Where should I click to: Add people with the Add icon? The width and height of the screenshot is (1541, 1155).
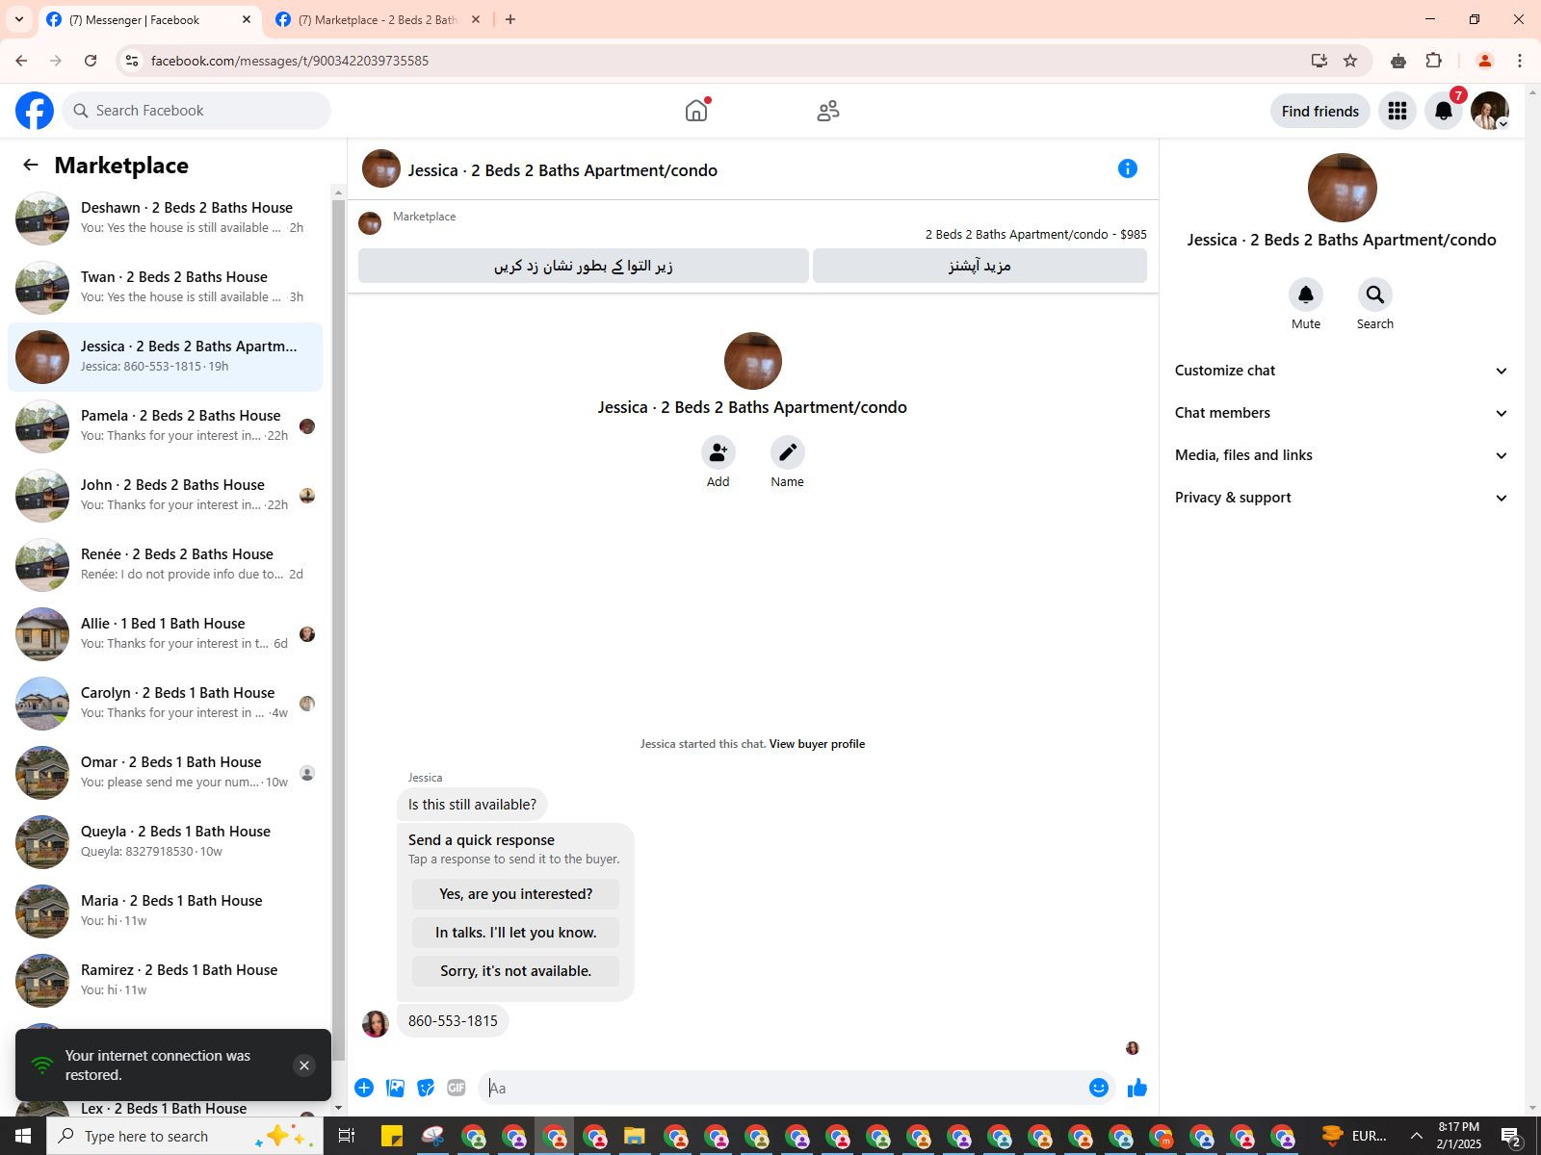point(718,452)
